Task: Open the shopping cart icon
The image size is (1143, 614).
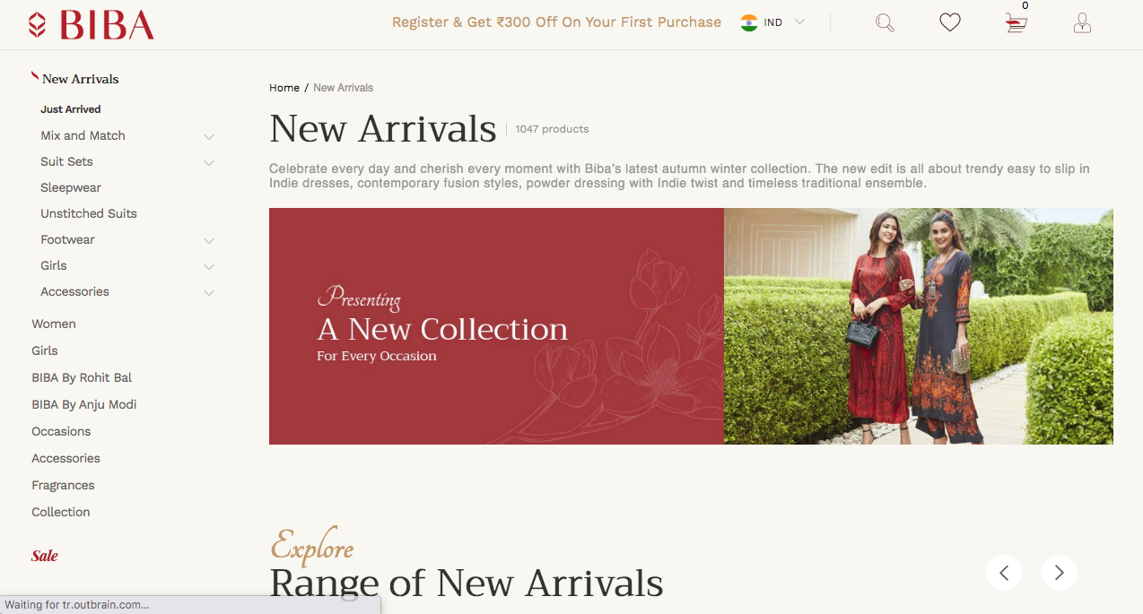Action: point(1016,23)
